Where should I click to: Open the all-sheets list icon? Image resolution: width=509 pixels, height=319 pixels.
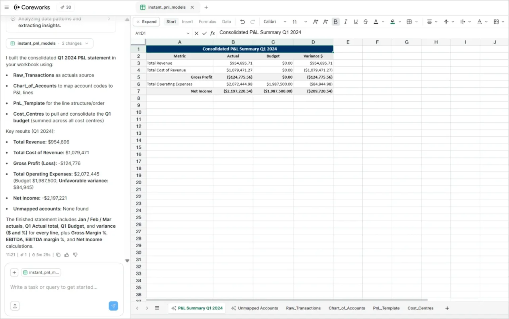[157, 308]
